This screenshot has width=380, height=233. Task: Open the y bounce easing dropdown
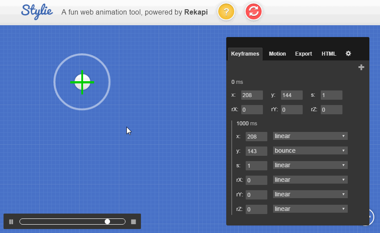tap(310, 150)
